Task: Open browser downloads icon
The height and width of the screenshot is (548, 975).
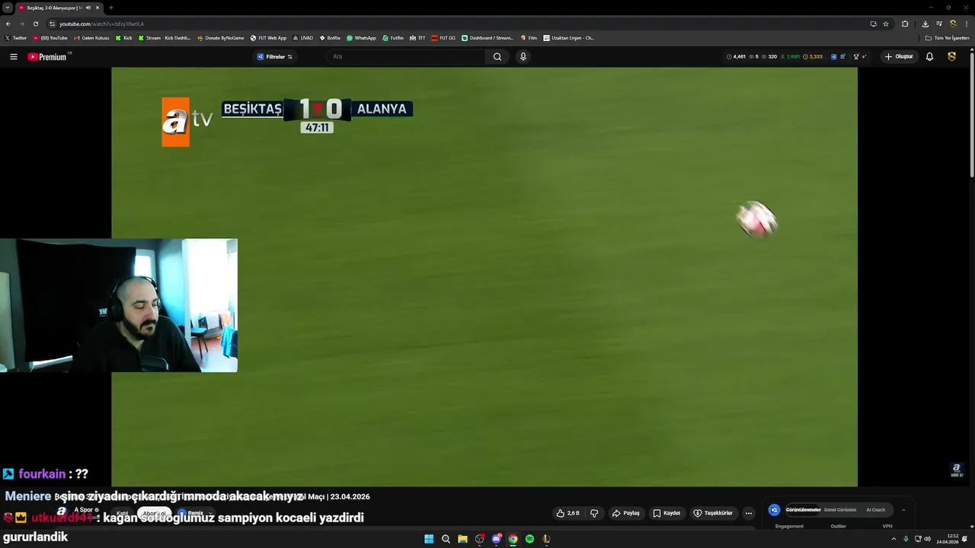Action: click(x=925, y=24)
